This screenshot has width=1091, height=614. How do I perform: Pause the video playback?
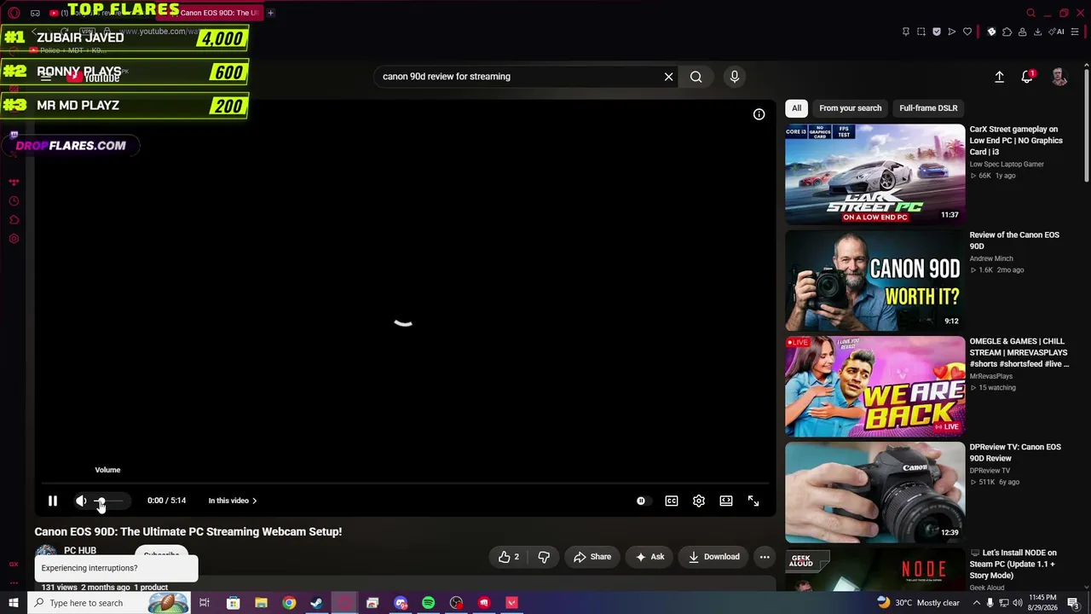(52, 501)
